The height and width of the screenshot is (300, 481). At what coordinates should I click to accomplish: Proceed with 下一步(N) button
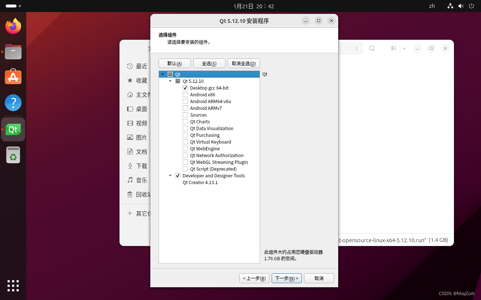[287, 278]
